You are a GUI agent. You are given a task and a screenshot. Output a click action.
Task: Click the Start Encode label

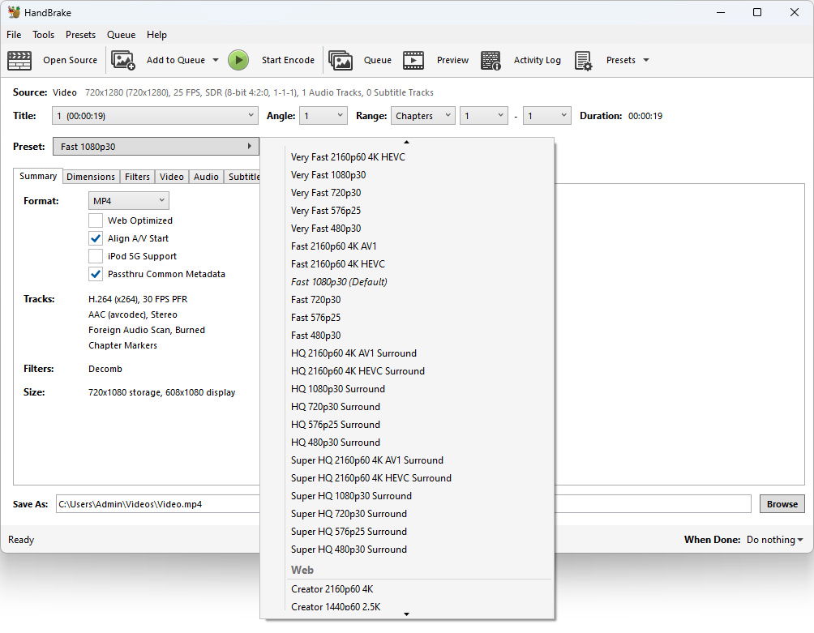288,60
